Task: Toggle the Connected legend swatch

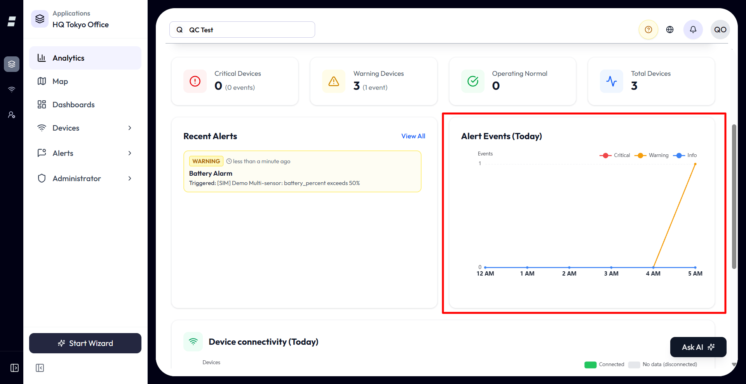Action: click(x=591, y=365)
